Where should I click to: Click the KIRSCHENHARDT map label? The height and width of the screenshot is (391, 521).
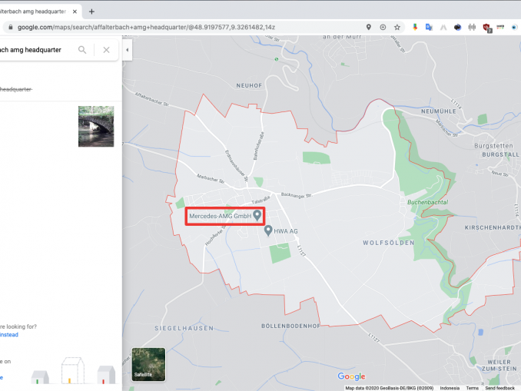click(x=493, y=227)
